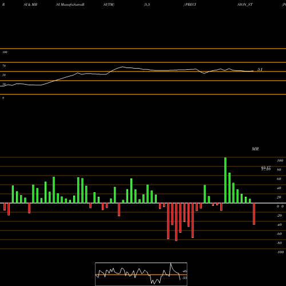
Task: Click the "SI & MR" header text
Action: [30, 5]
